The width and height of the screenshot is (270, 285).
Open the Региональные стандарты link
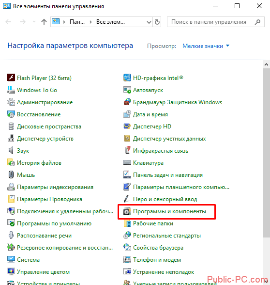[167, 236]
